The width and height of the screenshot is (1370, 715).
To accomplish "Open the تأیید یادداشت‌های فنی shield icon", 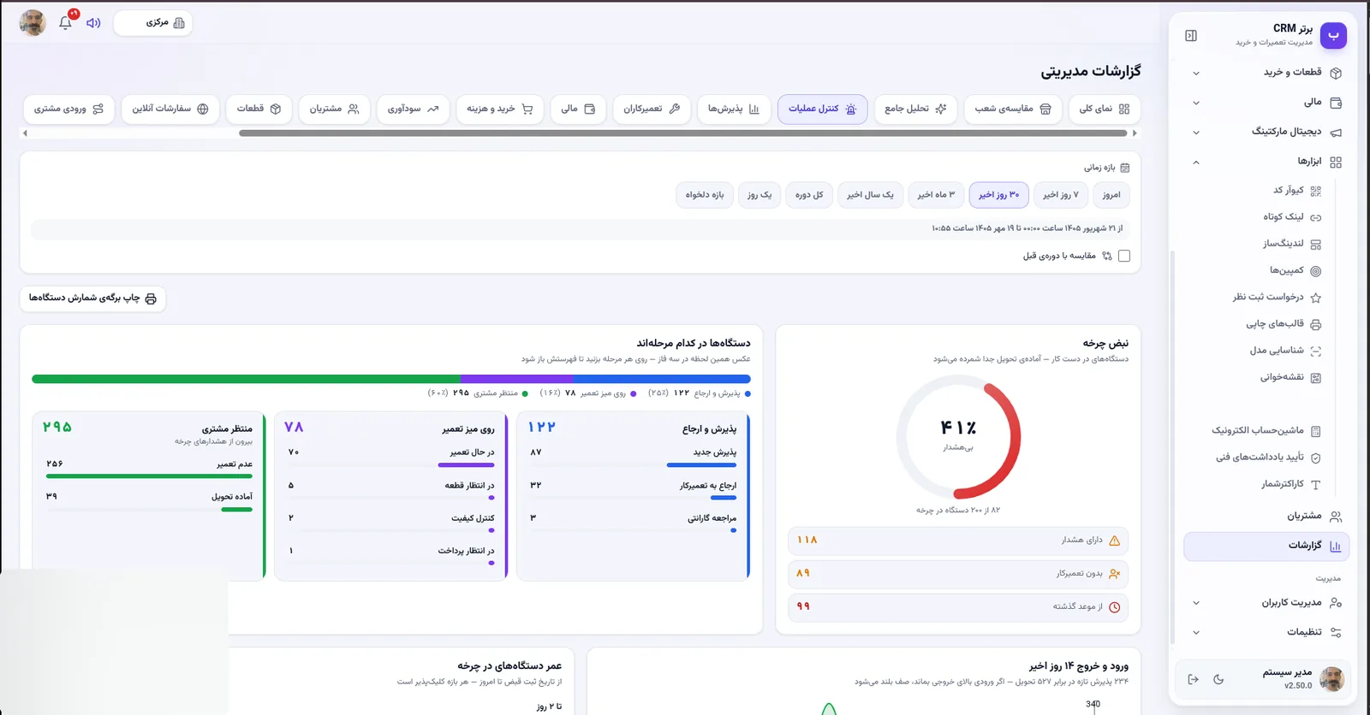I will point(1316,458).
